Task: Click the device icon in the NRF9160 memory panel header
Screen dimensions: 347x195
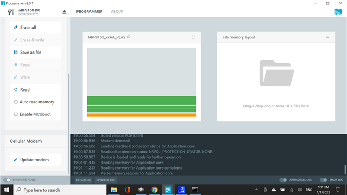Action: click(193, 37)
